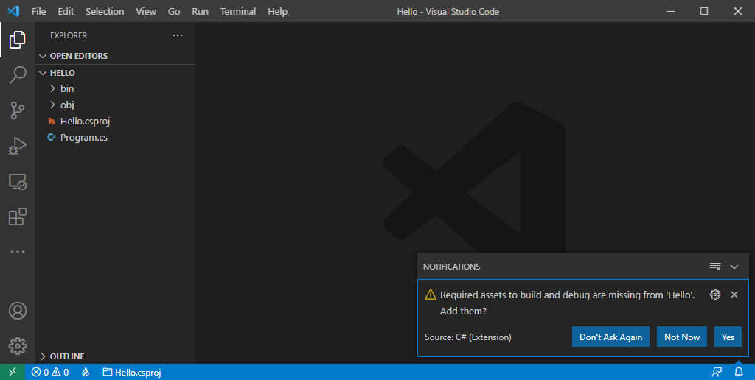This screenshot has width=755, height=380.
Task: Maximize the VS Code window
Action: coord(704,11)
